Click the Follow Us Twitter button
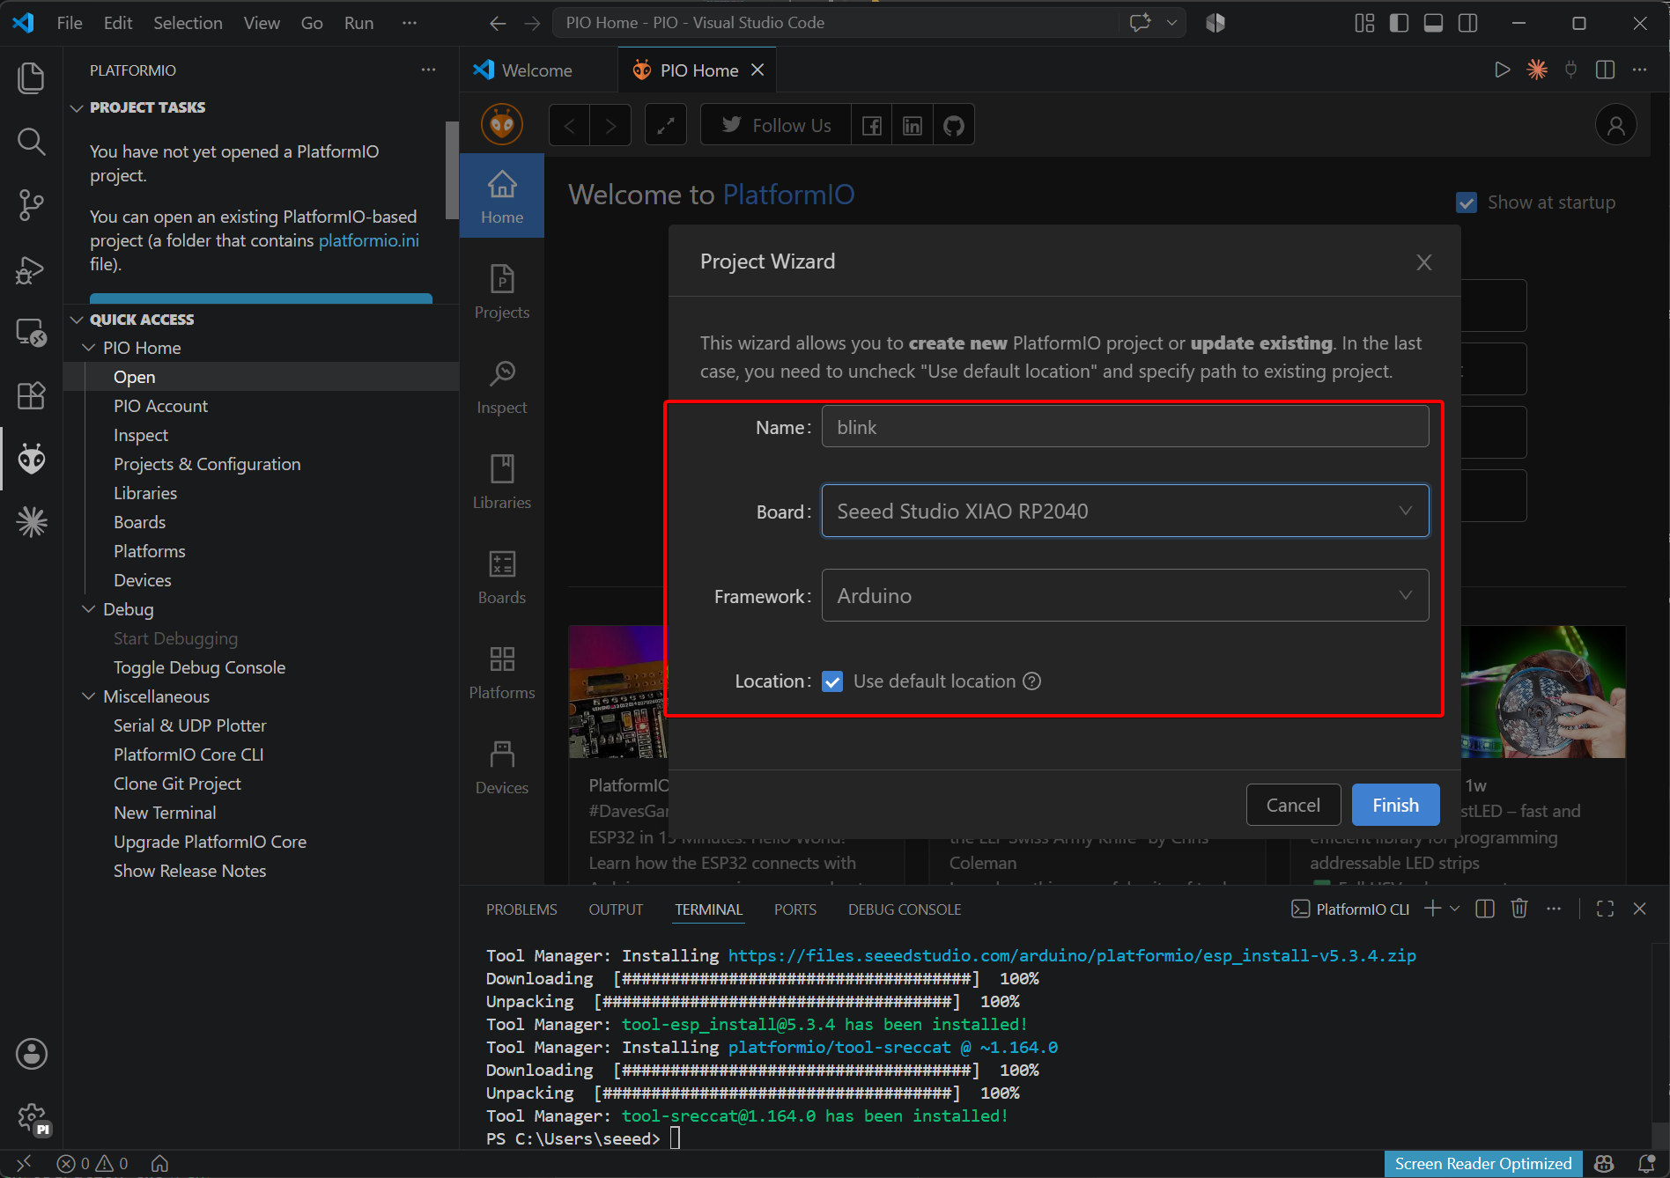The height and width of the screenshot is (1178, 1670). [776, 125]
